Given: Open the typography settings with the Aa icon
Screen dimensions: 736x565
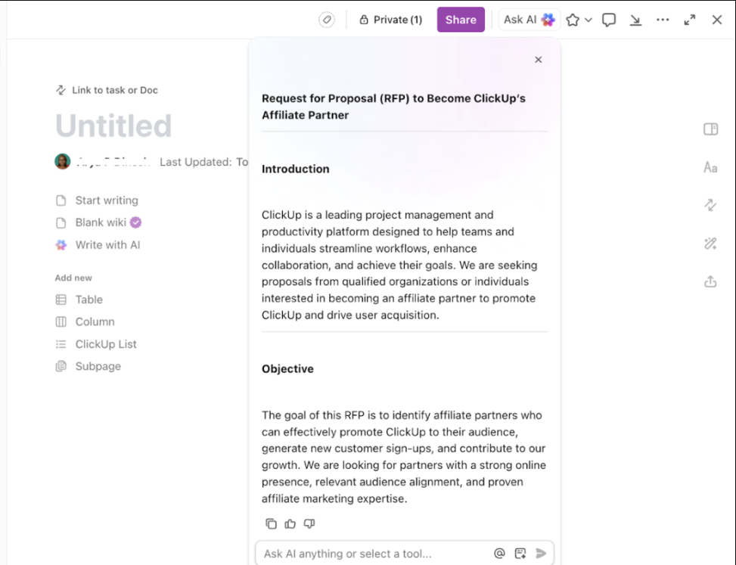Looking at the screenshot, I should pyautogui.click(x=710, y=167).
